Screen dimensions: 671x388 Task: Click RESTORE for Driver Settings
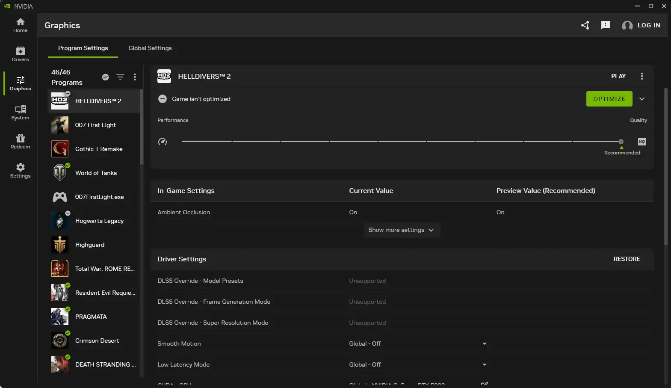click(627, 259)
